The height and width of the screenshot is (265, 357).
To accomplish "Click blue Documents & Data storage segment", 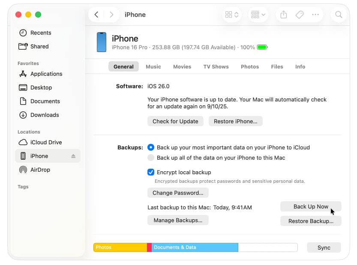I will tap(195, 247).
